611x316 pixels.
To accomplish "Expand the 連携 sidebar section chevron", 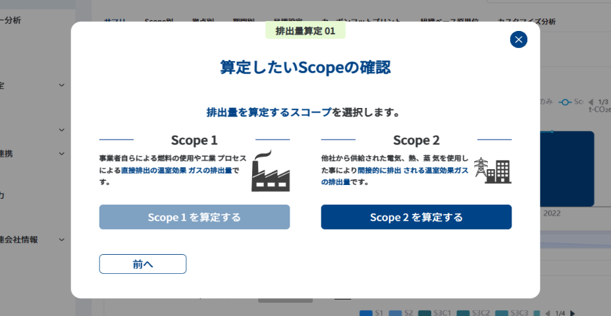I will [62, 153].
